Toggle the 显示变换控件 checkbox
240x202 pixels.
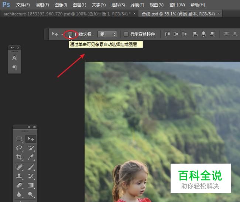(x=126, y=34)
